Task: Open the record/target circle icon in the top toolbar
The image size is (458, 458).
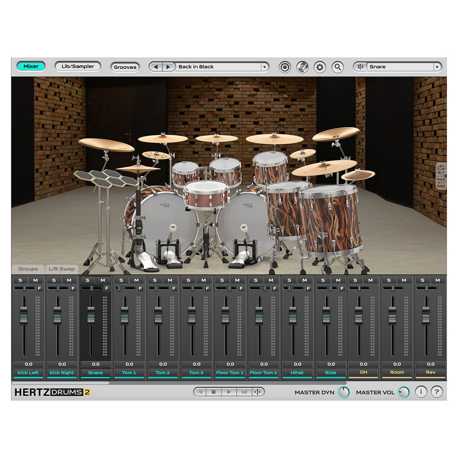Action: click(x=285, y=67)
